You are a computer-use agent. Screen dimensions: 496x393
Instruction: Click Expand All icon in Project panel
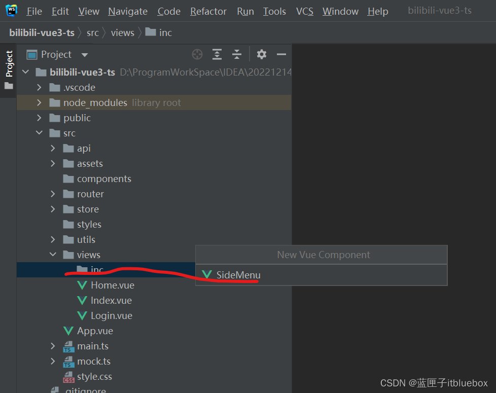[x=217, y=54]
